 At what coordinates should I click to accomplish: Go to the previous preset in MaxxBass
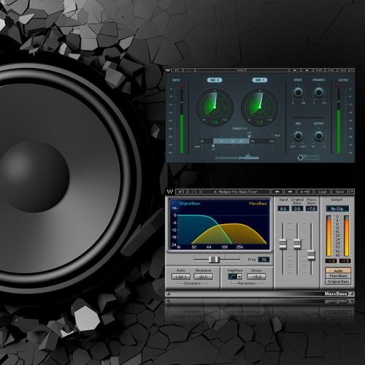click(x=277, y=192)
